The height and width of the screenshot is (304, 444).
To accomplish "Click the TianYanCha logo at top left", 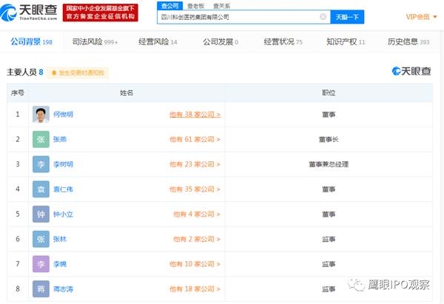I will (x=29, y=13).
